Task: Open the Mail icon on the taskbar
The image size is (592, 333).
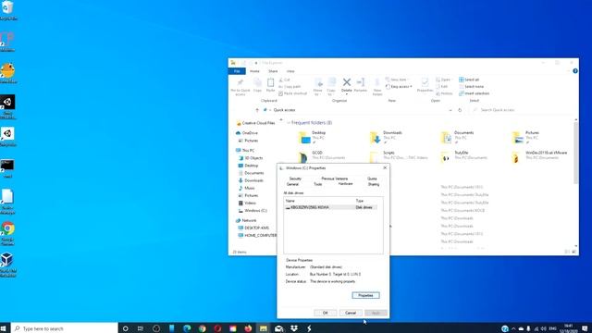Action: [x=278, y=328]
